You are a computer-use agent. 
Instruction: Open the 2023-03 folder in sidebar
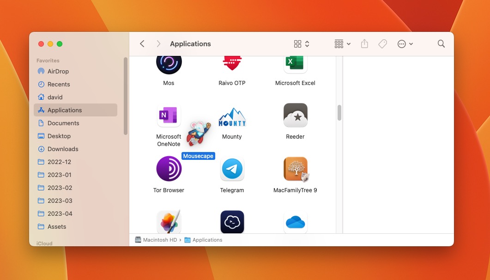click(x=60, y=201)
